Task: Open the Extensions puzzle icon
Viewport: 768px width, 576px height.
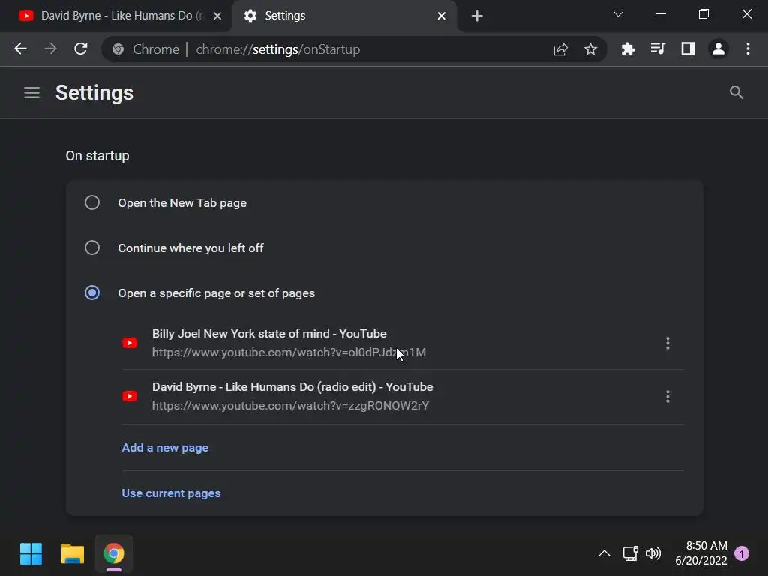Action: 628,49
